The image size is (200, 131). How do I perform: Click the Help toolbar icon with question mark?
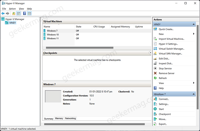24,13
